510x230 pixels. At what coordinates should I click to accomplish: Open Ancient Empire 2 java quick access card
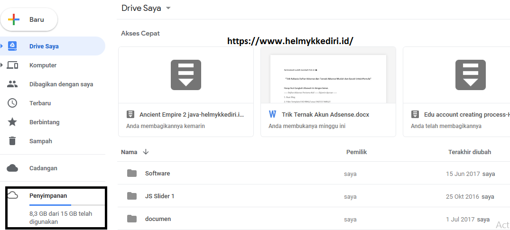[186, 92]
